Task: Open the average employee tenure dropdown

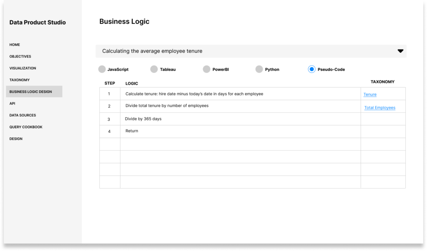Action: [x=251, y=51]
